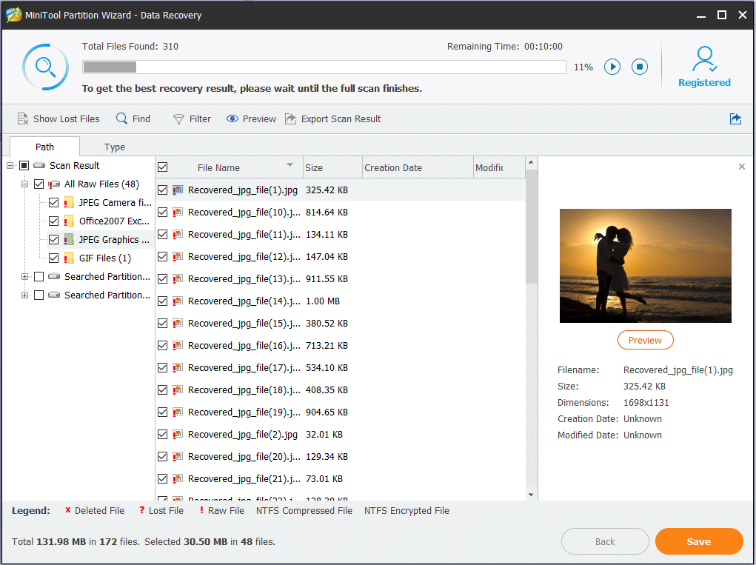Click the share/export arrow icon at toolbar right
This screenshot has height=565, width=756.
pyautogui.click(x=735, y=118)
